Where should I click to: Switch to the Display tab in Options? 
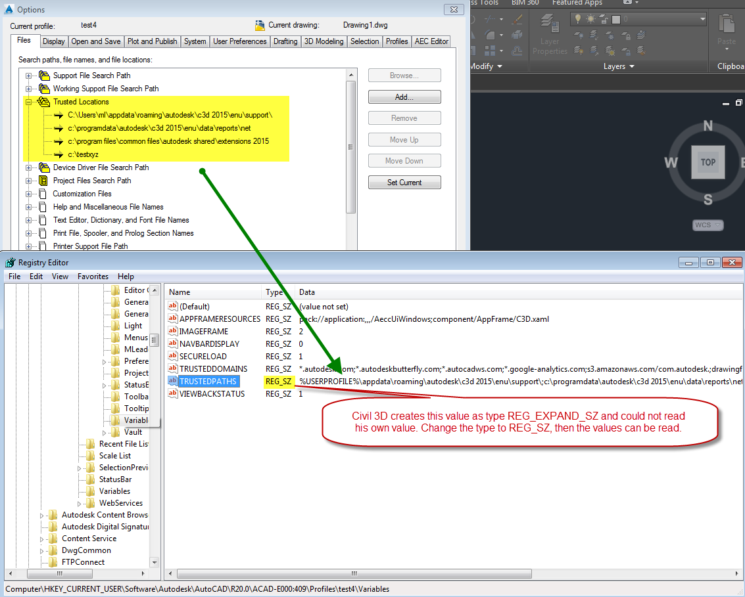pyautogui.click(x=53, y=41)
